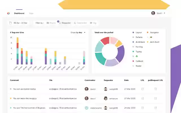
Task: Click srokmaxime commentor avatar
Action: [x=87, y=108]
